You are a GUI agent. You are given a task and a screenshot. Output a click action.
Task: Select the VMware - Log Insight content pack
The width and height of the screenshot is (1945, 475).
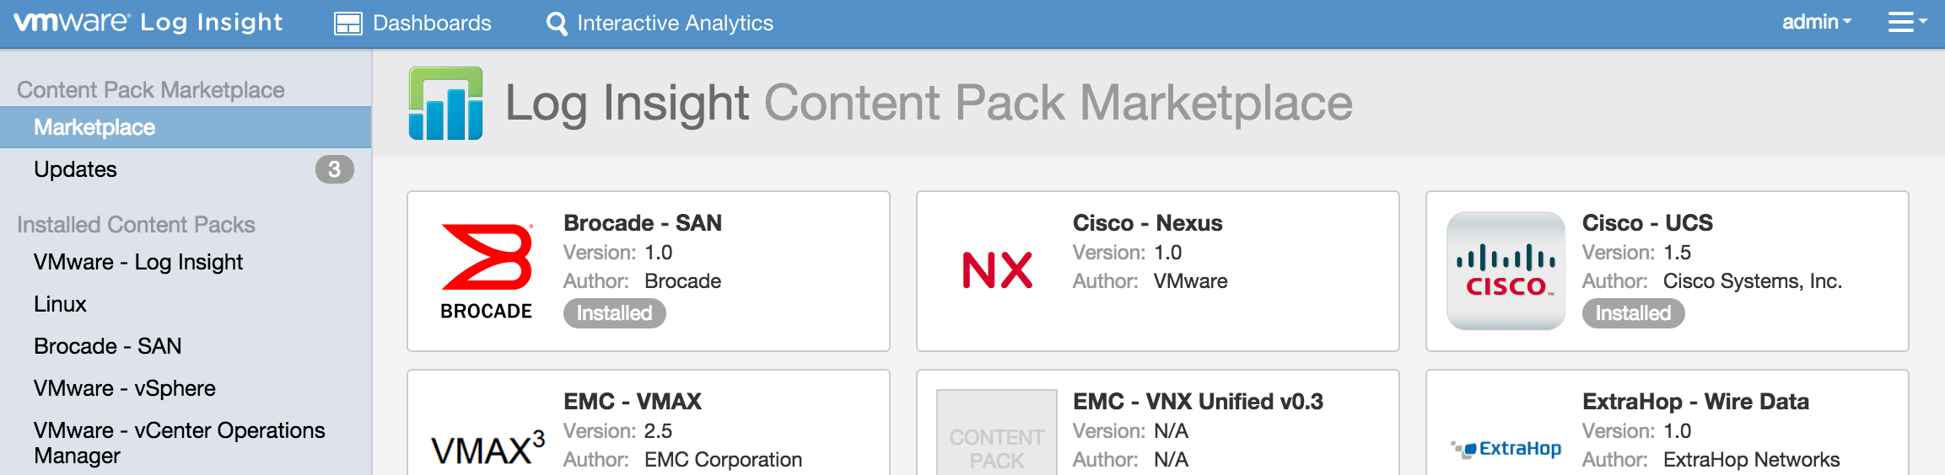pyautogui.click(x=138, y=262)
